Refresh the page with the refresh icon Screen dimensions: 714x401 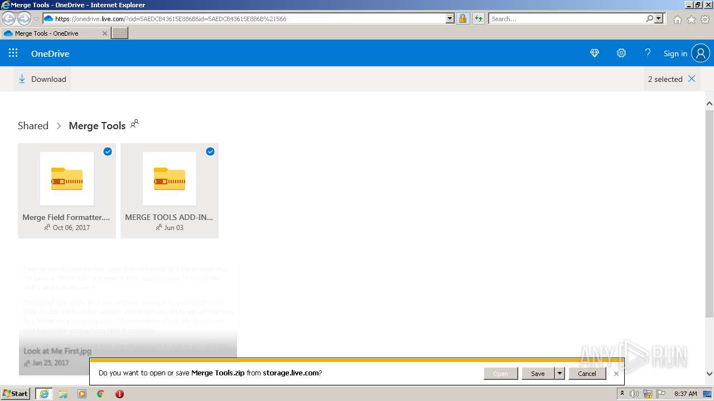[x=479, y=18]
